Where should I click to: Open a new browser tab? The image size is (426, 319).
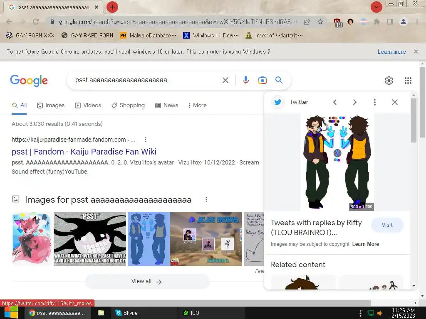112,7
